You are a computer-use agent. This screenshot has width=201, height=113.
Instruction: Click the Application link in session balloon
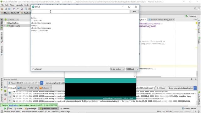point(14,105)
